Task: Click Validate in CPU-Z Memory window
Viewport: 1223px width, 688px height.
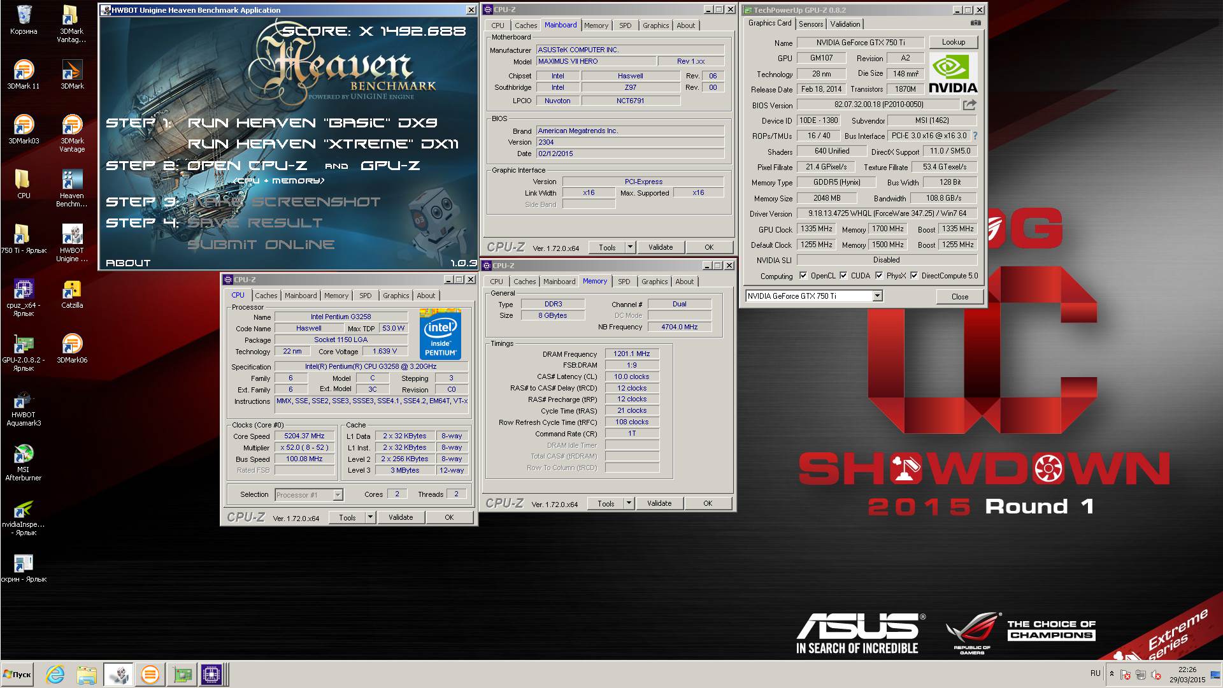Action: pyautogui.click(x=659, y=503)
